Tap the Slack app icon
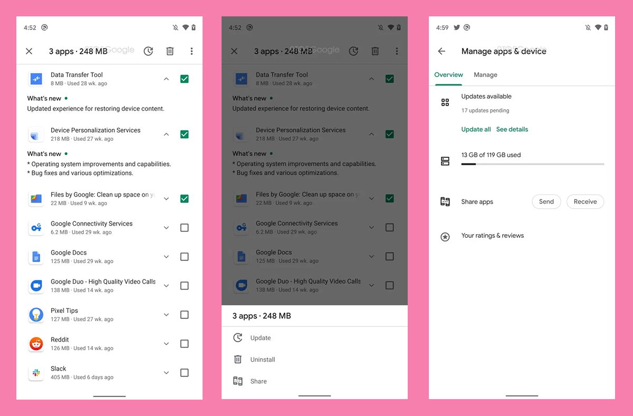 click(36, 373)
